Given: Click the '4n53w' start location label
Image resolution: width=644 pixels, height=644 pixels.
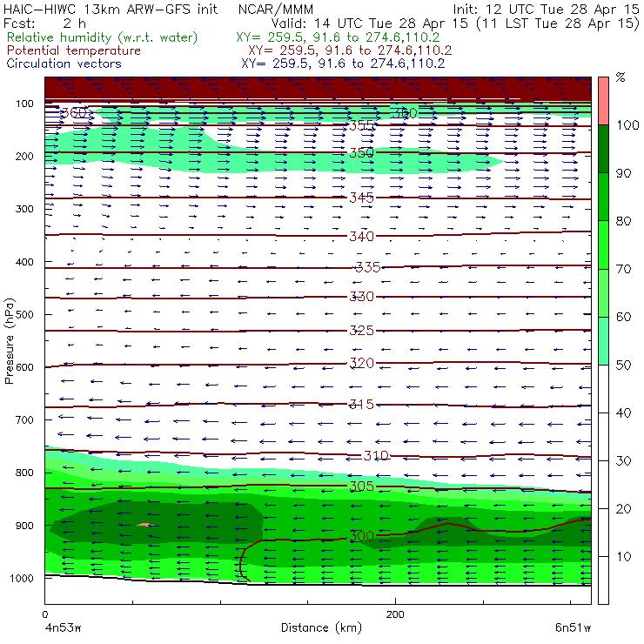Looking at the screenshot, I should [x=63, y=628].
